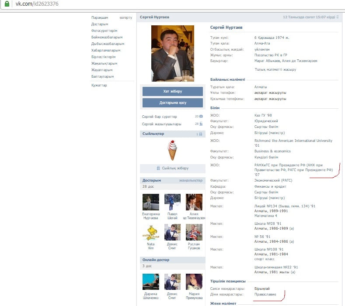Screen dimensions: 345x306
Task: Open Мария Прижукова's avatar
Action: click(x=194, y=282)
